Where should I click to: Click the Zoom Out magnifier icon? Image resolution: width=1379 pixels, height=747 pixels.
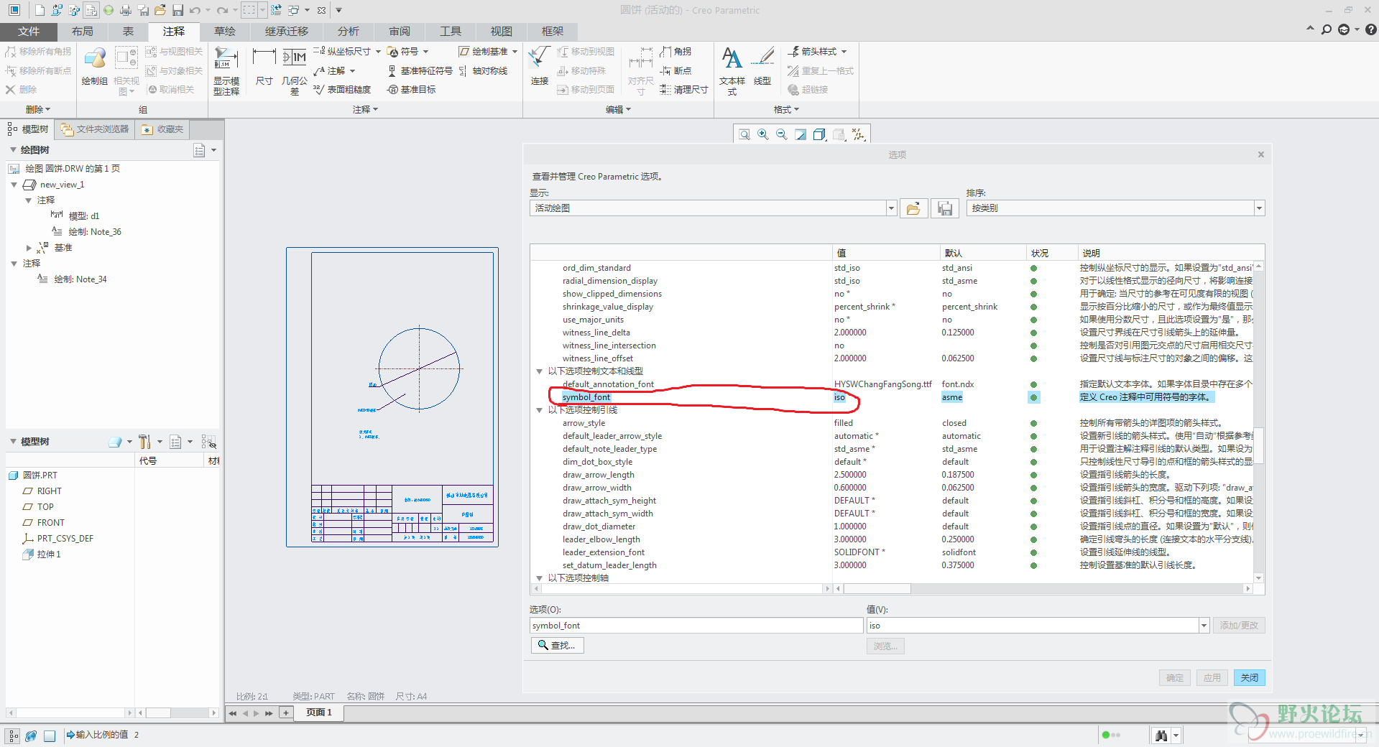click(782, 134)
